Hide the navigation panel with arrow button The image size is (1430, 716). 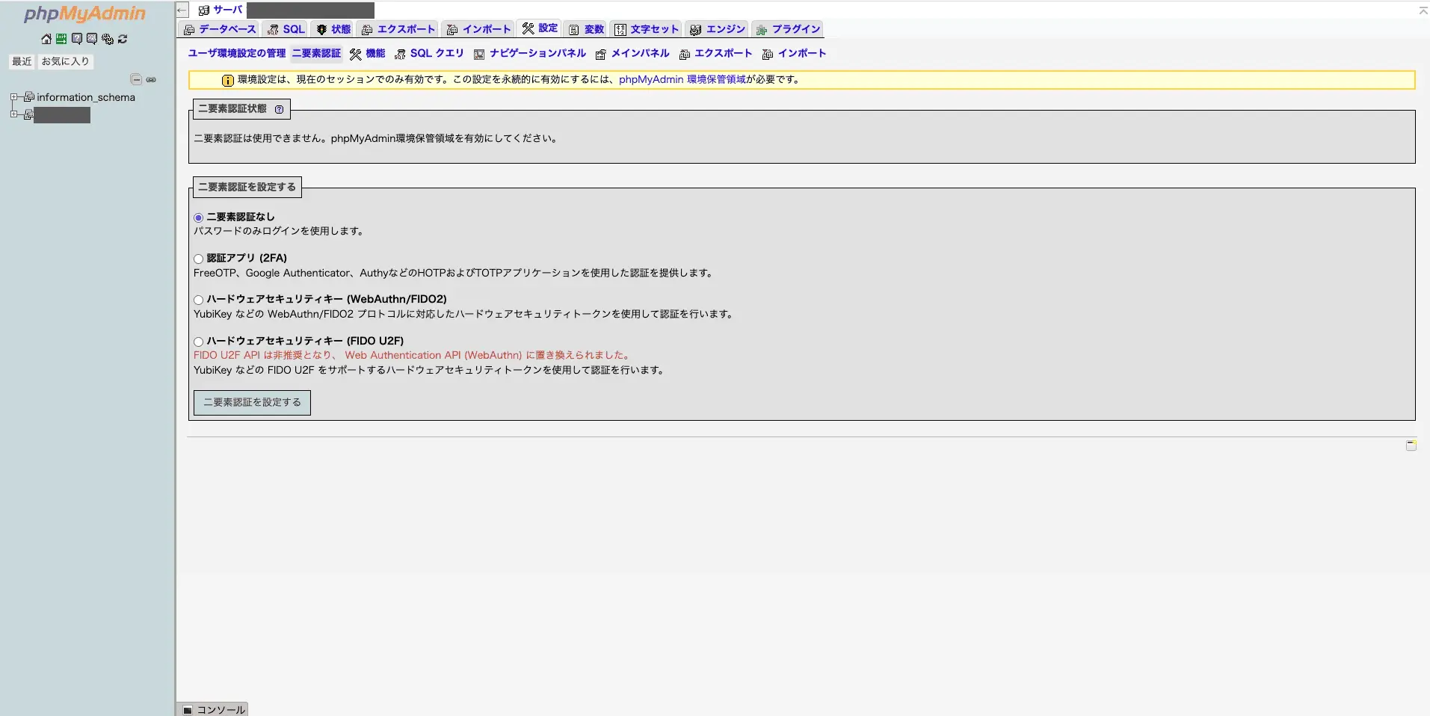coord(182,10)
